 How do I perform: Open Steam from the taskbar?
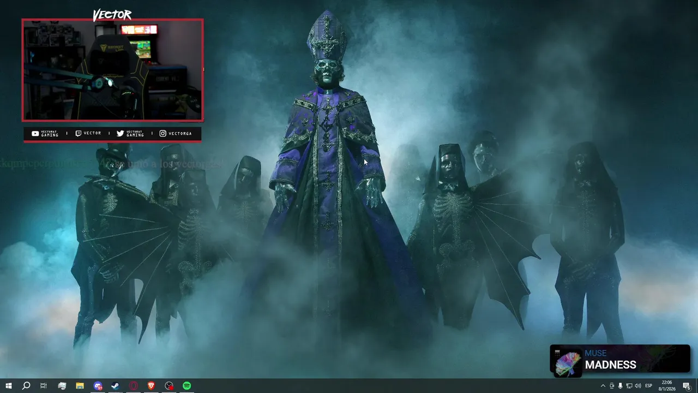pos(116,386)
